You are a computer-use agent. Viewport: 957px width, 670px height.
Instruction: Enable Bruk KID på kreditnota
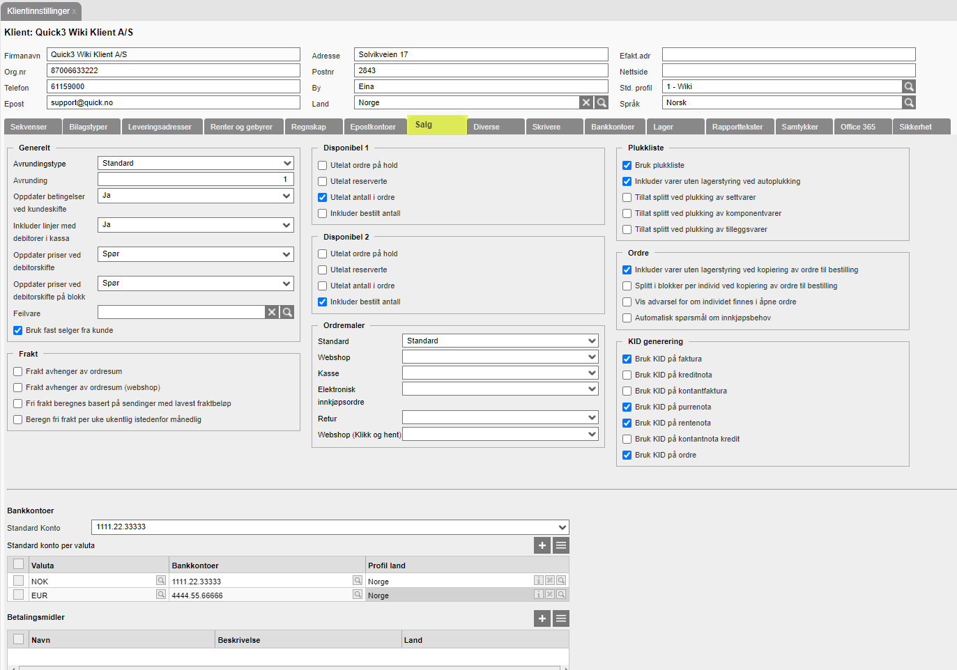(x=627, y=375)
